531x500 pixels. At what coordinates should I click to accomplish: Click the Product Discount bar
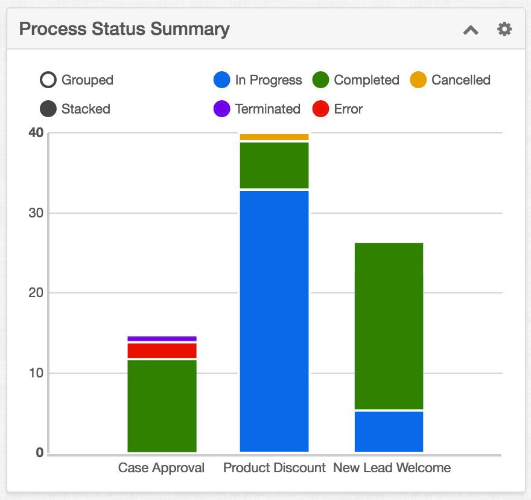(x=275, y=320)
